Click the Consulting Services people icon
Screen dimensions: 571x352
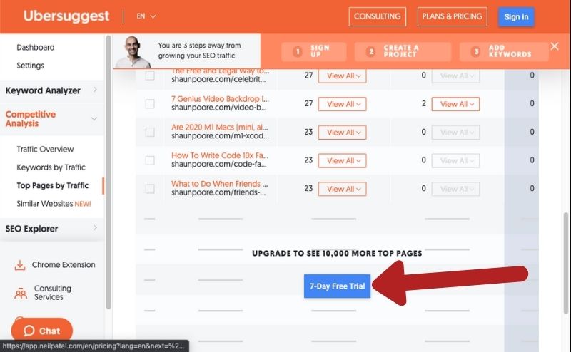tap(21, 293)
